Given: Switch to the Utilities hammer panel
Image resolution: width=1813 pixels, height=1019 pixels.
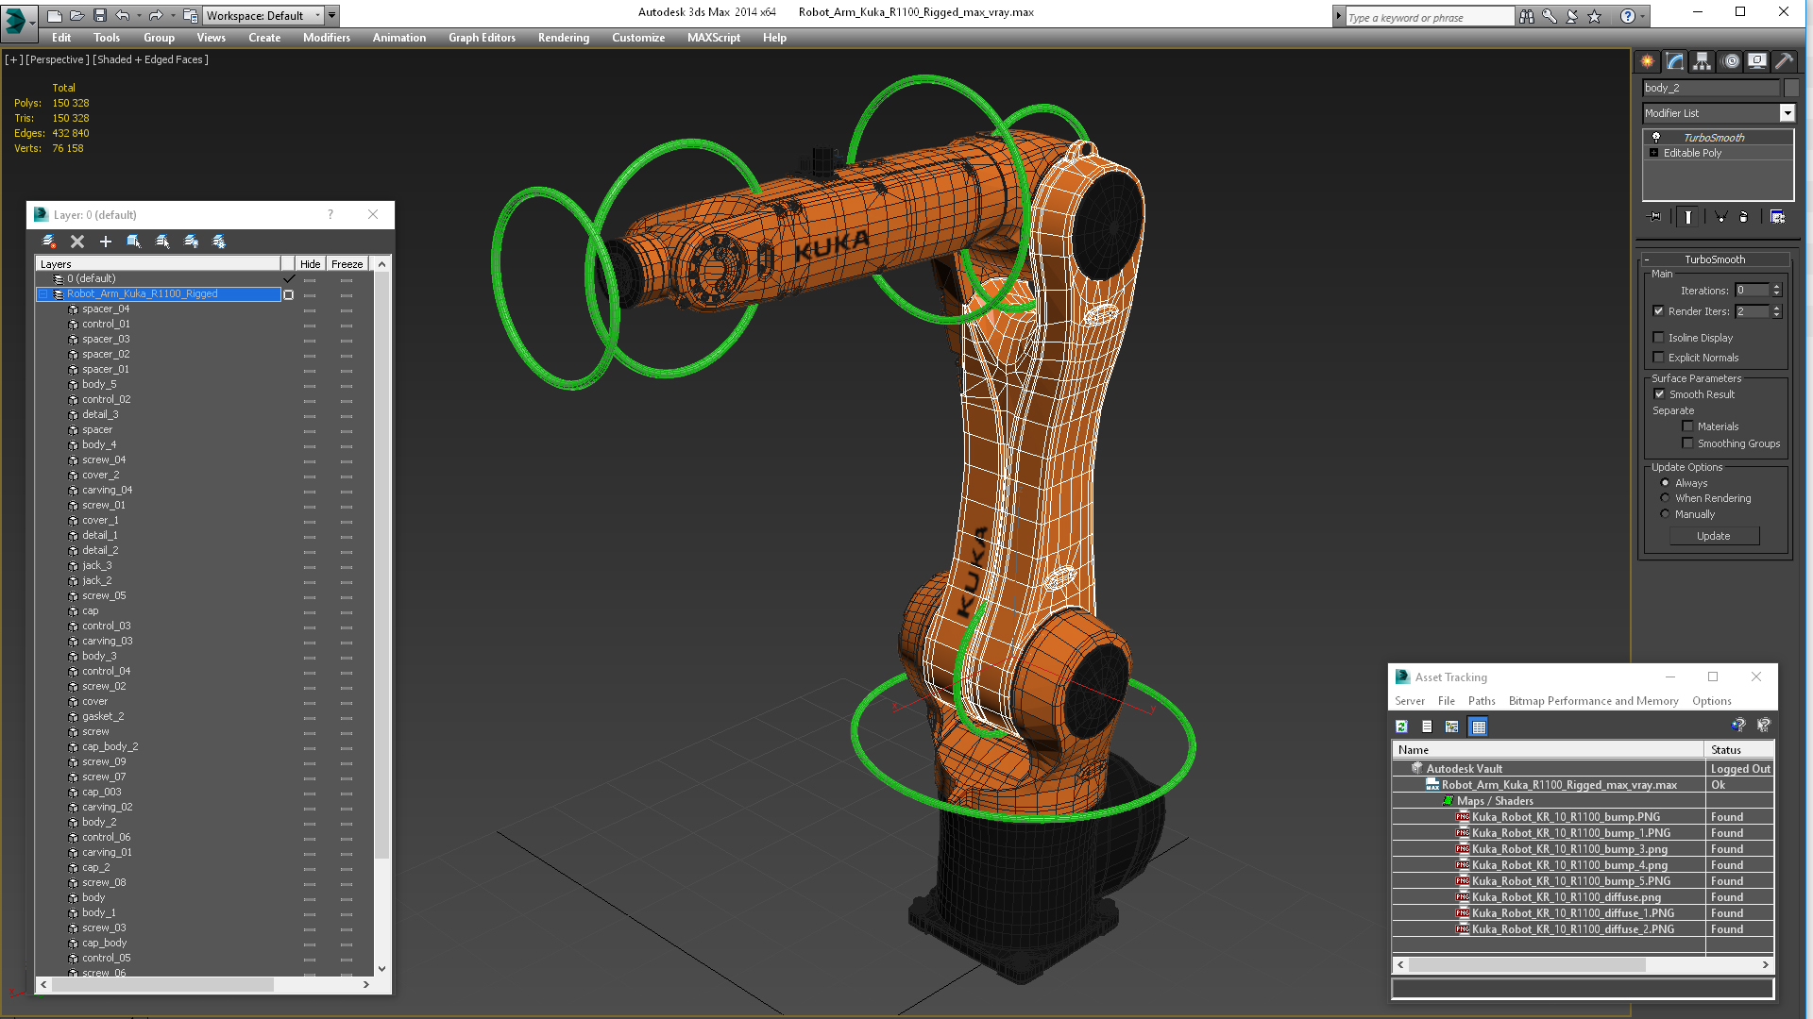Looking at the screenshot, I should click(1784, 61).
